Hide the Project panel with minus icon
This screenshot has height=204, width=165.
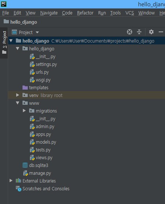point(161,32)
